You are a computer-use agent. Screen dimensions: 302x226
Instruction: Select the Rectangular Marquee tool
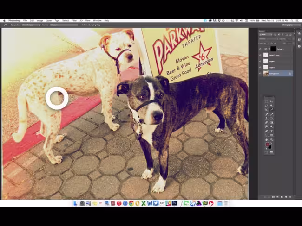click(266, 101)
